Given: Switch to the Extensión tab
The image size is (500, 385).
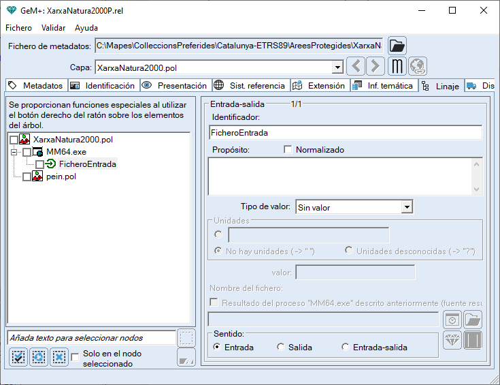Looking at the screenshot, I should (x=320, y=86).
